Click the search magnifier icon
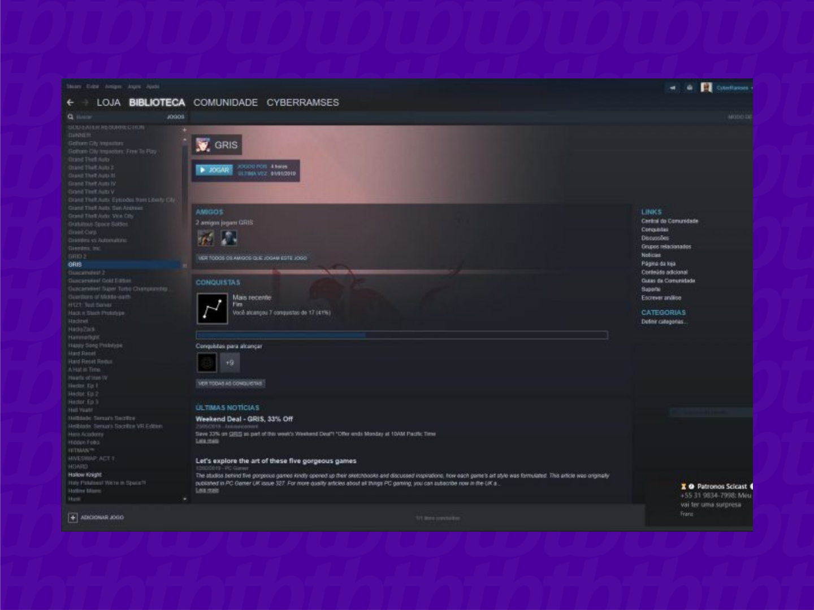The image size is (814, 610). (71, 117)
